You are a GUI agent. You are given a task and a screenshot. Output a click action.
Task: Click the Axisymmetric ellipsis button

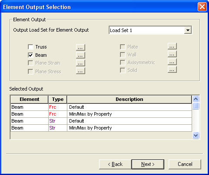[172, 62]
